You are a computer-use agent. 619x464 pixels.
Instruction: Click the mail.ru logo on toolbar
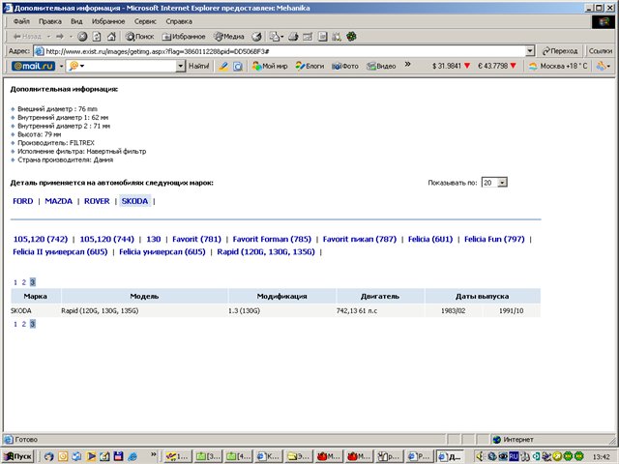pyautogui.click(x=33, y=67)
